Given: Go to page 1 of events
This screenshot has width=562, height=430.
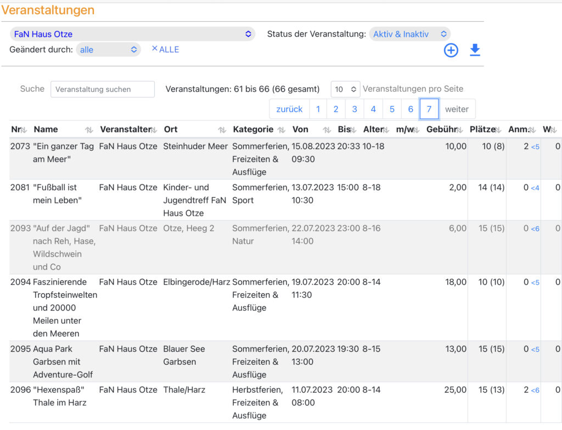Looking at the screenshot, I should click(318, 109).
